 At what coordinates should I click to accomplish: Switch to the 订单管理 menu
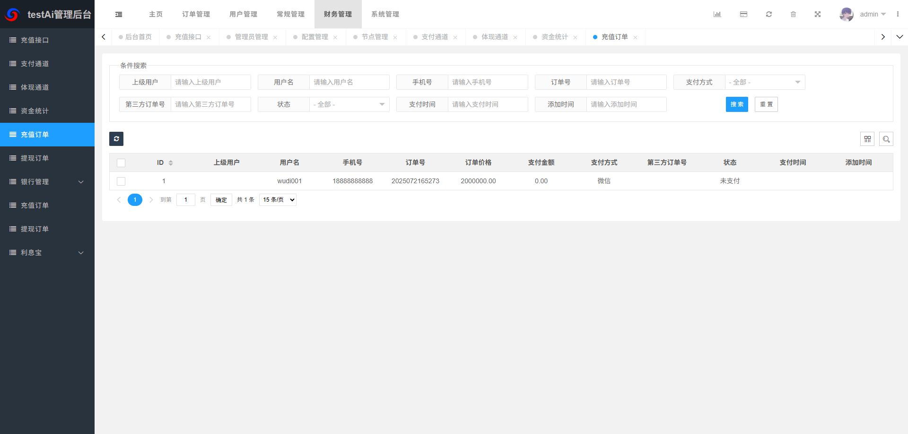[195, 14]
